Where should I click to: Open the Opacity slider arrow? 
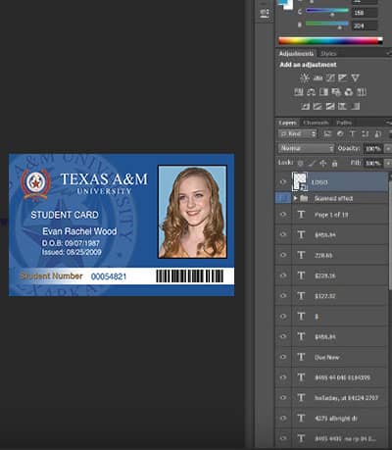pos(388,148)
